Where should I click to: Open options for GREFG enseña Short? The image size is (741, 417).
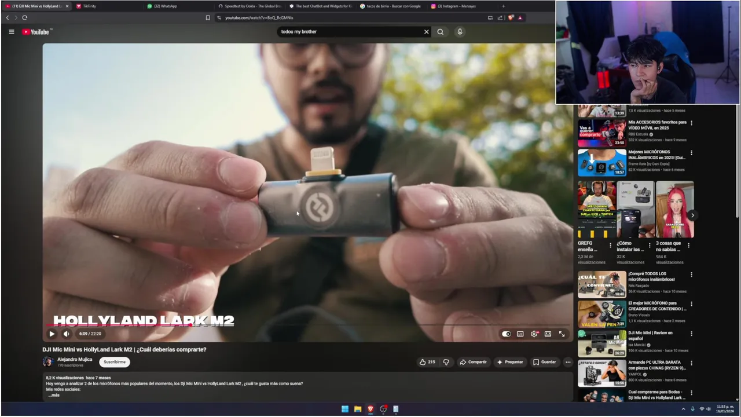pos(610,245)
